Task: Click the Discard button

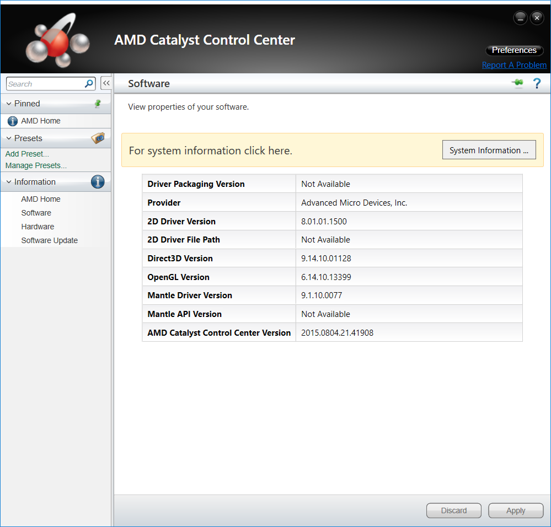Action: coord(454,510)
